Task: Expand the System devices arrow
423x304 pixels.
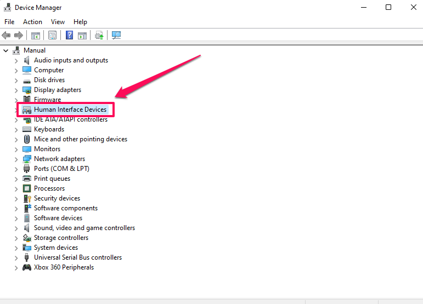Action: pos(16,248)
